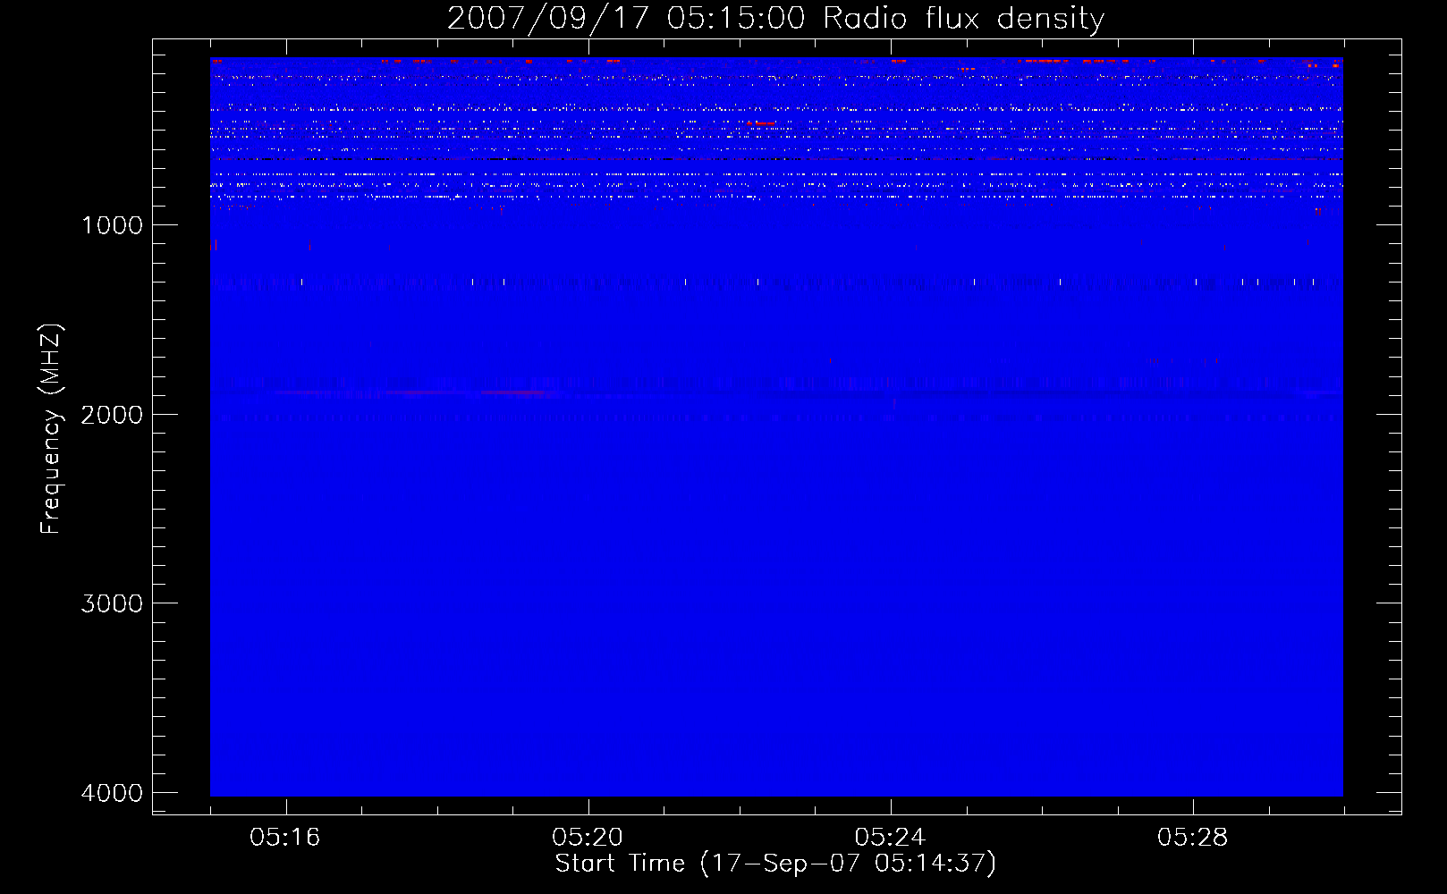Click the 05:20 time tick label
Screen dimensions: 1447x894
(x=588, y=838)
